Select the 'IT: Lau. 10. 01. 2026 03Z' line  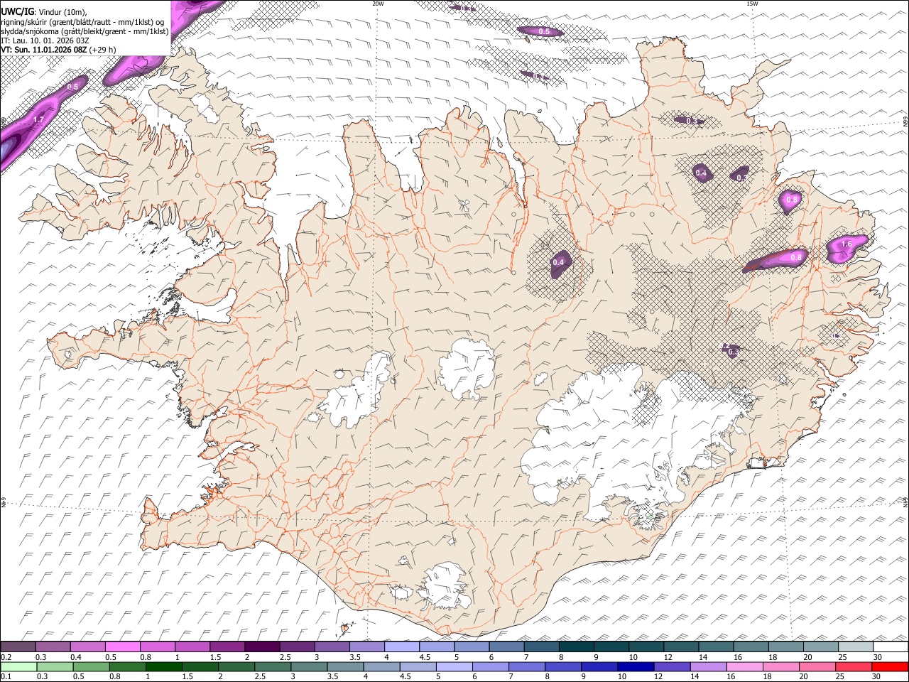tap(45, 40)
